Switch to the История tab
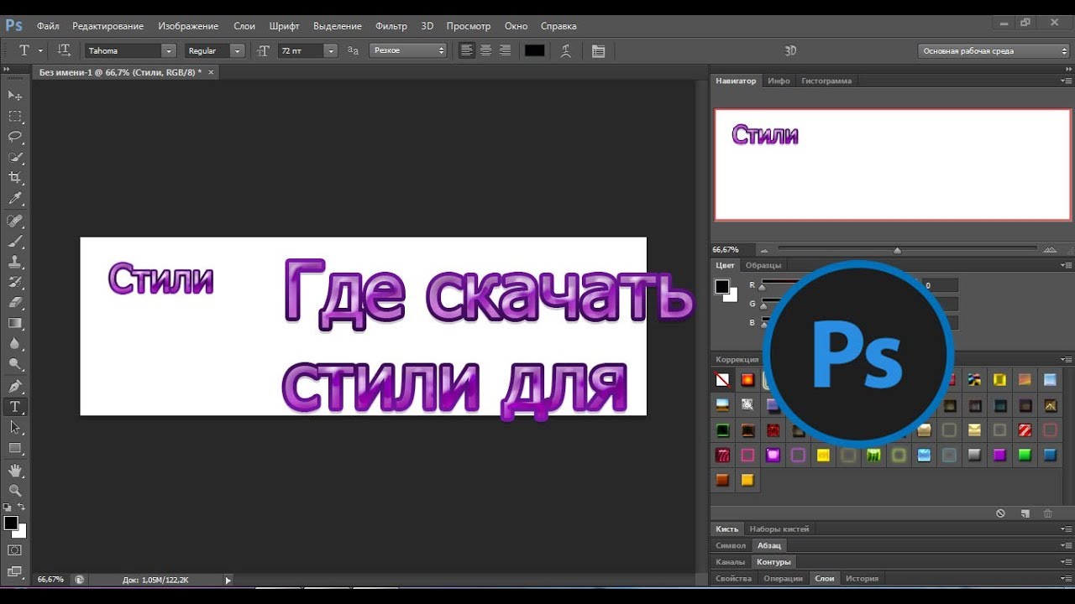The width and height of the screenshot is (1075, 604). pyautogui.click(x=862, y=578)
